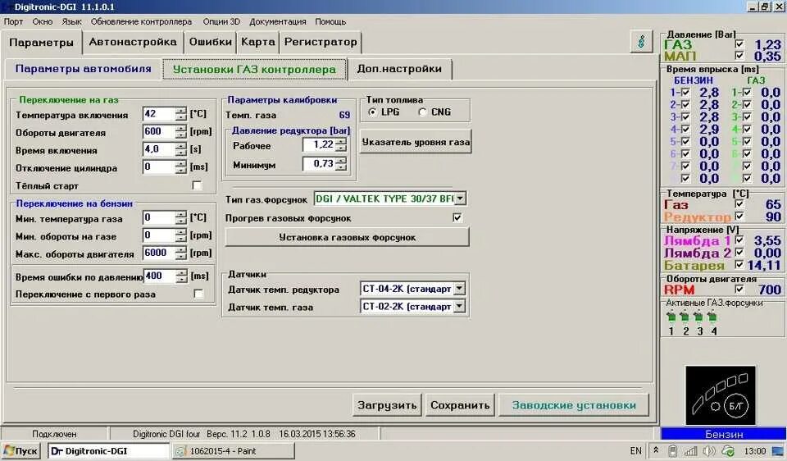Open Датчик темп. редуктора dropdown
787x461 pixels.
coord(459,289)
